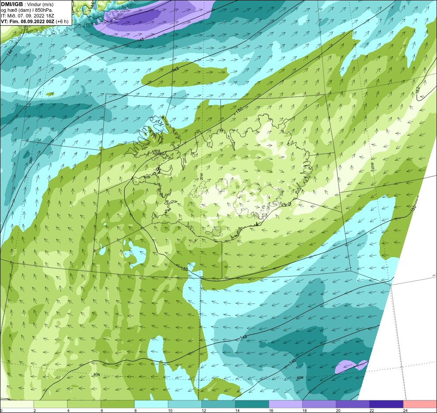
Task: Click the '146' contour label near lavender patch south
Action: 292,361
